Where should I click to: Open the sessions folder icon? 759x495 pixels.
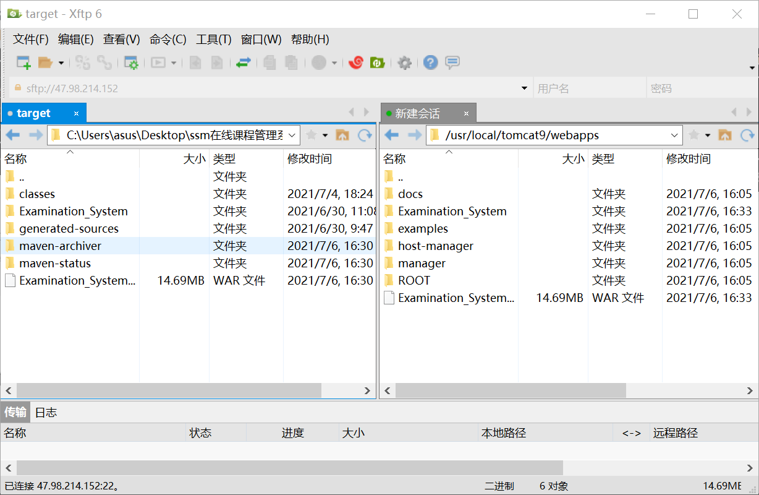click(x=45, y=62)
